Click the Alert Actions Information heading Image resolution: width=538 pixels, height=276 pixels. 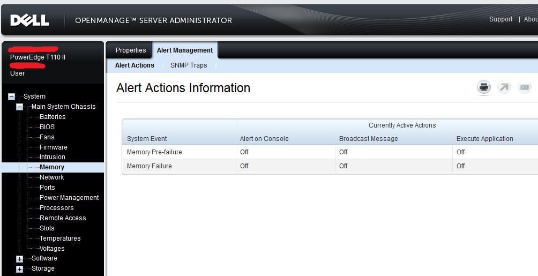coord(183,88)
